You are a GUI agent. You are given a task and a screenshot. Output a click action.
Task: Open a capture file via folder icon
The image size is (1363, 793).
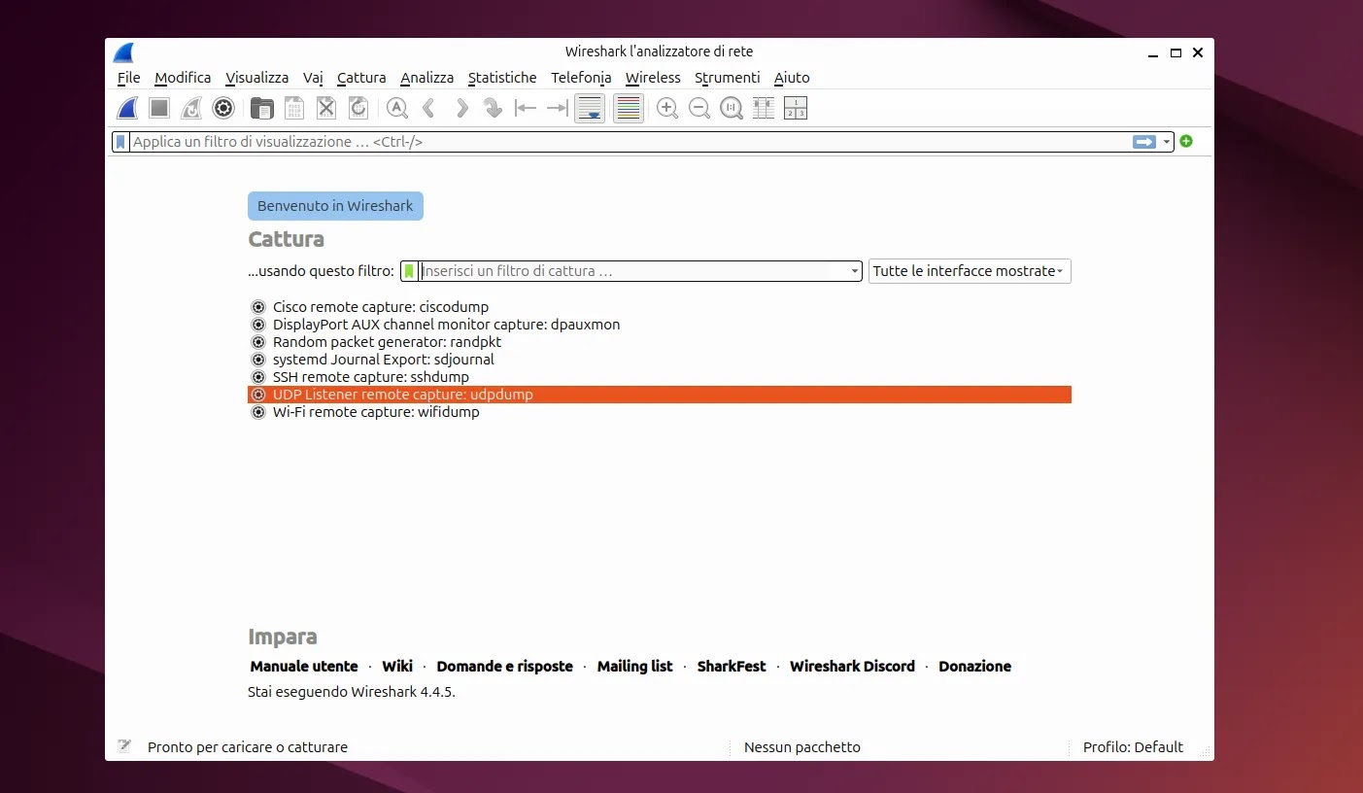[x=261, y=108]
